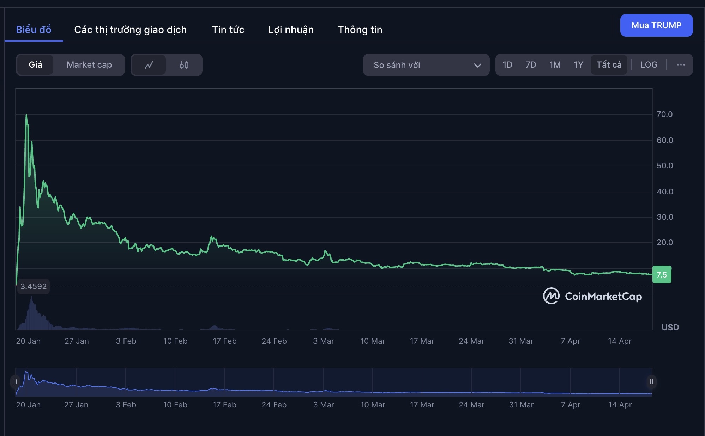
Task: Click the Mua TRUMP button
Action: (x=656, y=25)
